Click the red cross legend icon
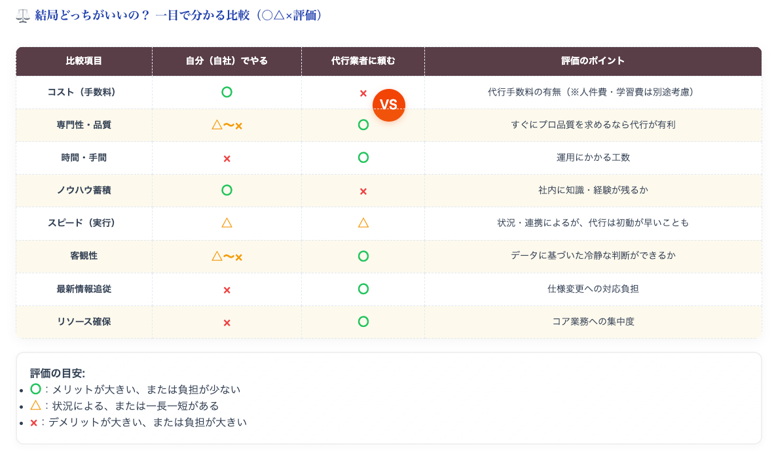 [33, 423]
